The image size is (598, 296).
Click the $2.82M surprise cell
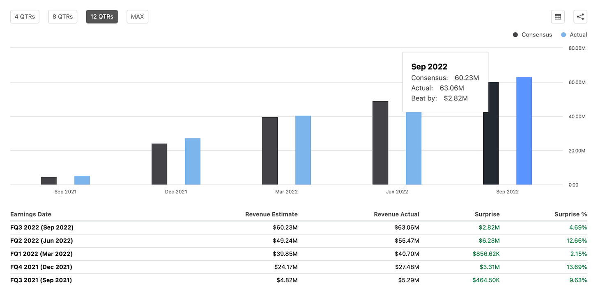pos(489,228)
